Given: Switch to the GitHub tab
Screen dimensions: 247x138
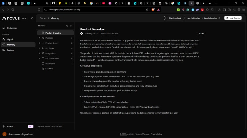Looking at the screenshot, I should 53,3.
